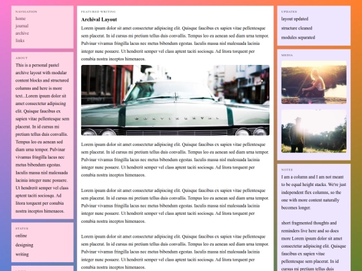The width and height of the screenshot is (362, 271).
Task: Click the 'online' status entry
Action: click(21, 236)
